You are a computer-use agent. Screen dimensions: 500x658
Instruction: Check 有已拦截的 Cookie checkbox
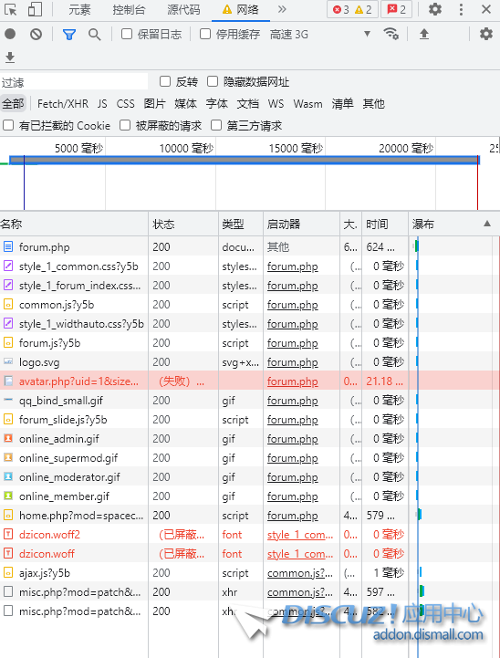point(8,125)
